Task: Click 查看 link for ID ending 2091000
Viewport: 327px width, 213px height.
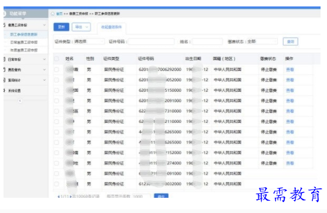Action: [290, 101]
